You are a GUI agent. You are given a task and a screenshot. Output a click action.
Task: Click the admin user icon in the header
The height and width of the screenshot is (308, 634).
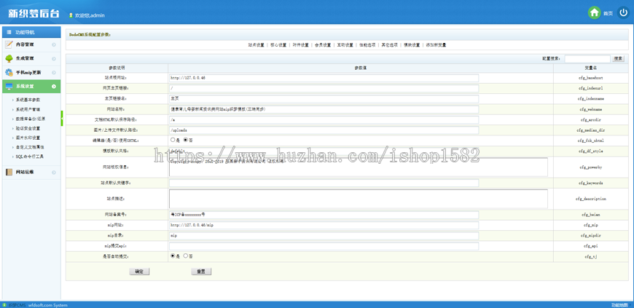coord(71,15)
